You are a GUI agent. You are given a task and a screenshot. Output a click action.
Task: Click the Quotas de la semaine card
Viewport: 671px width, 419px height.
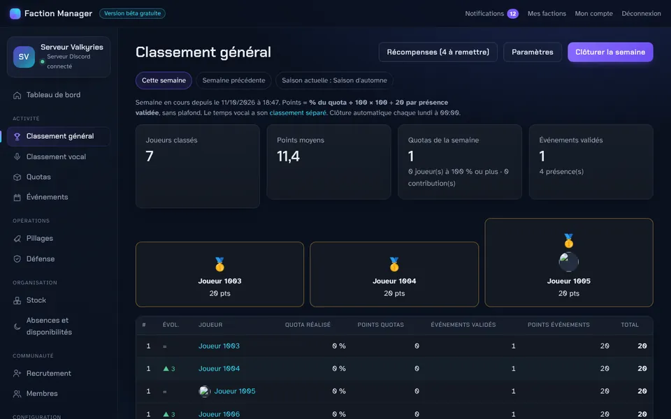(460, 162)
